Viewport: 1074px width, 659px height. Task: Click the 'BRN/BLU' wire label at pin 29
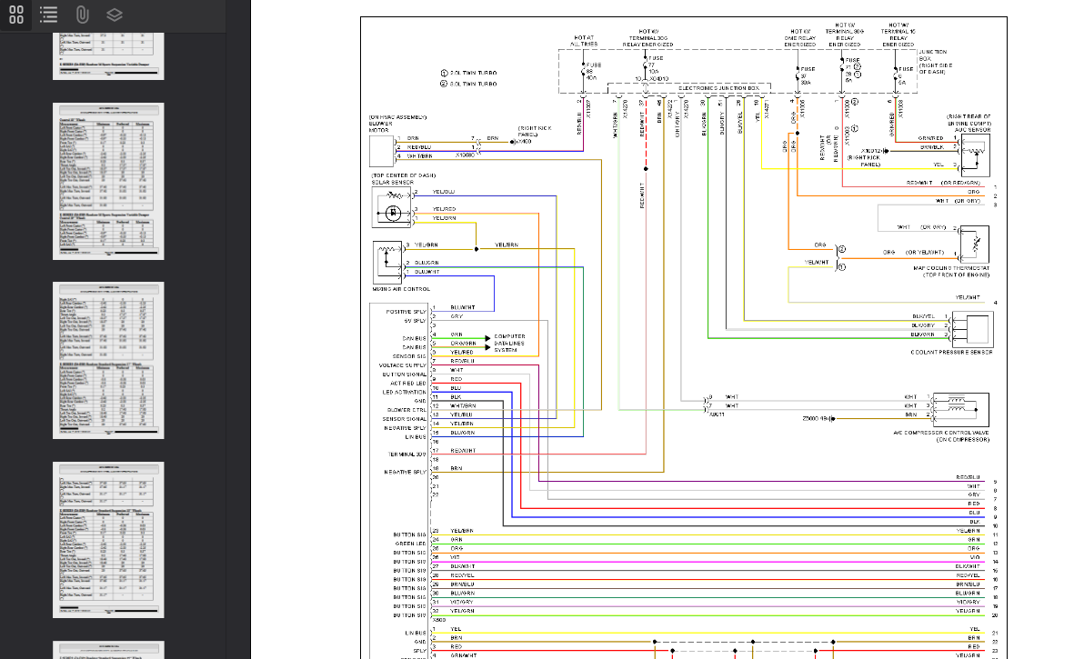pyautogui.click(x=462, y=584)
